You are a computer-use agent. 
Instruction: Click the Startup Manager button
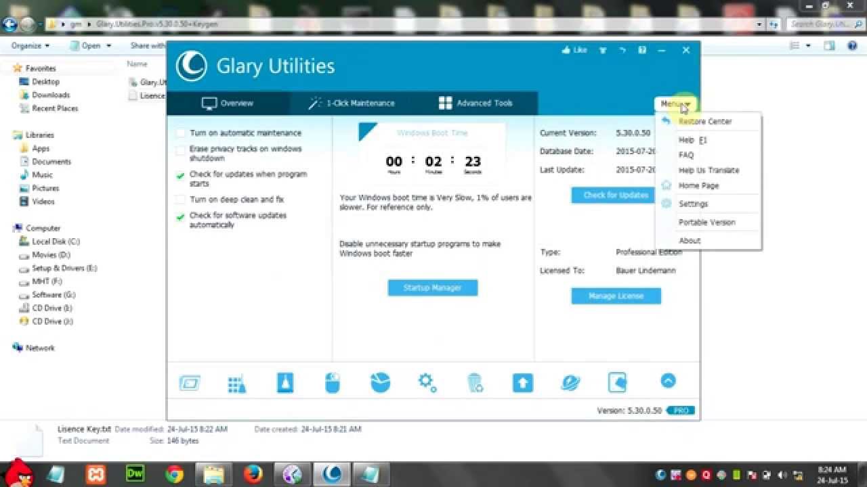tap(432, 287)
